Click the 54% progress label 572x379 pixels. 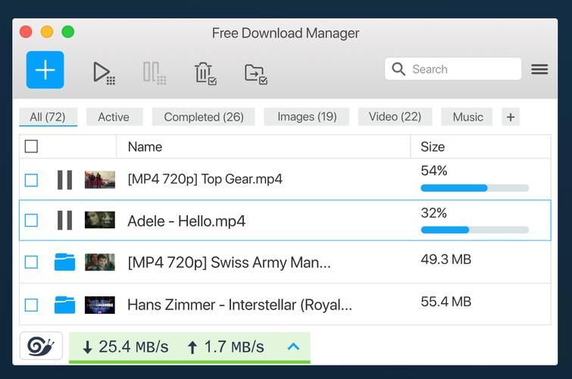click(434, 171)
